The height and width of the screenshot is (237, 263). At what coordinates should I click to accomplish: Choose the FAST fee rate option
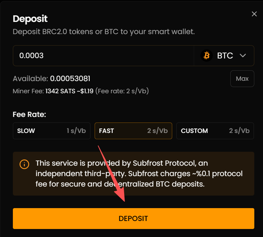coord(133,131)
